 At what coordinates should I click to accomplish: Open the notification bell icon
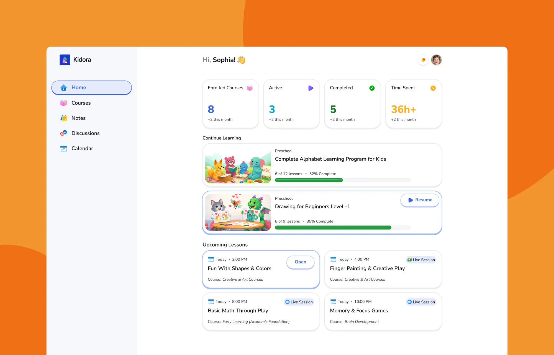423,60
